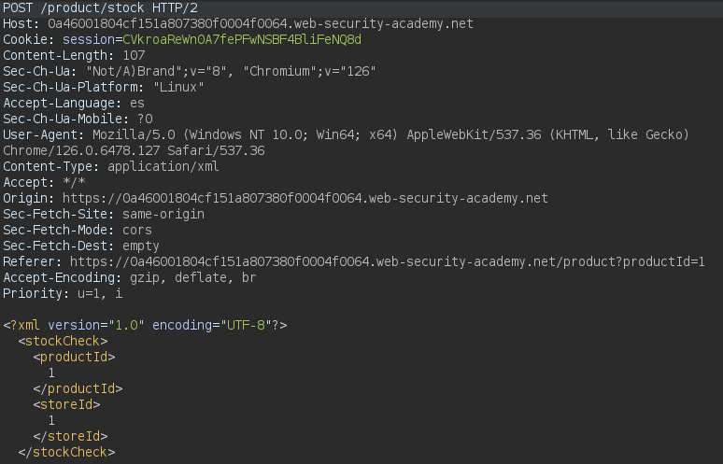Image resolution: width=723 pixels, height=464 pixels.
Task: Click the Accept-Encoding gzip, deflate, br line
Action: (130, 278)
